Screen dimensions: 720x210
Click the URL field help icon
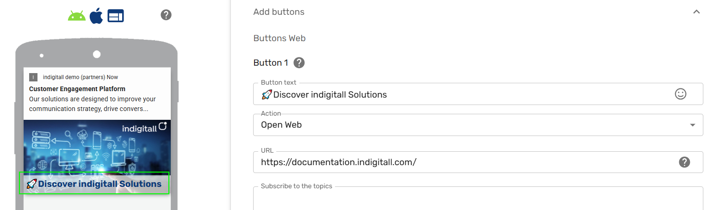[684, 162]
